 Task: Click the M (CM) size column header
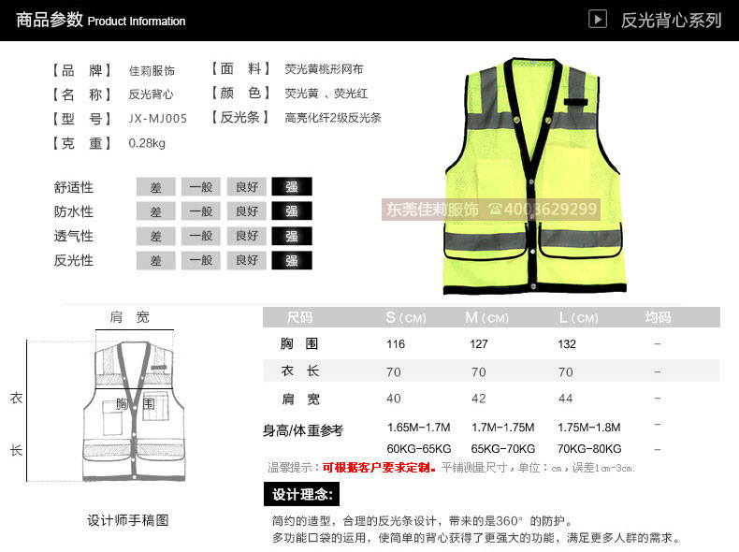[486, 318]
